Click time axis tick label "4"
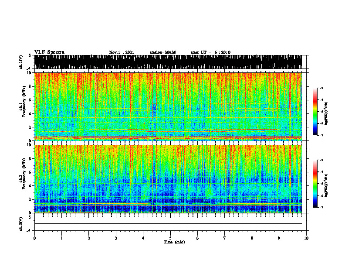The height and width of the screenshot is (267, 345). pyautogui.click(x=143, y=238)
